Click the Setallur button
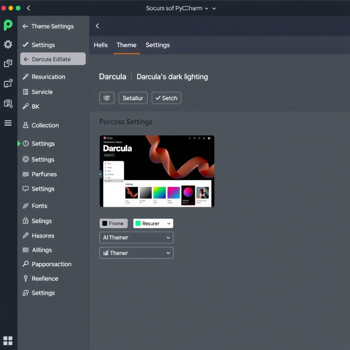Image resolution: width=350 pixels, height=350 pixels. tap(133, 98)
